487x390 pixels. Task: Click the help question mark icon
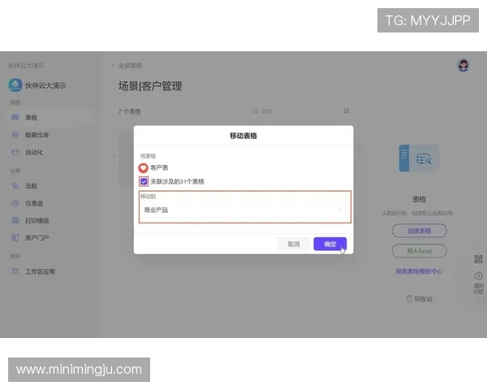(478, 276)
